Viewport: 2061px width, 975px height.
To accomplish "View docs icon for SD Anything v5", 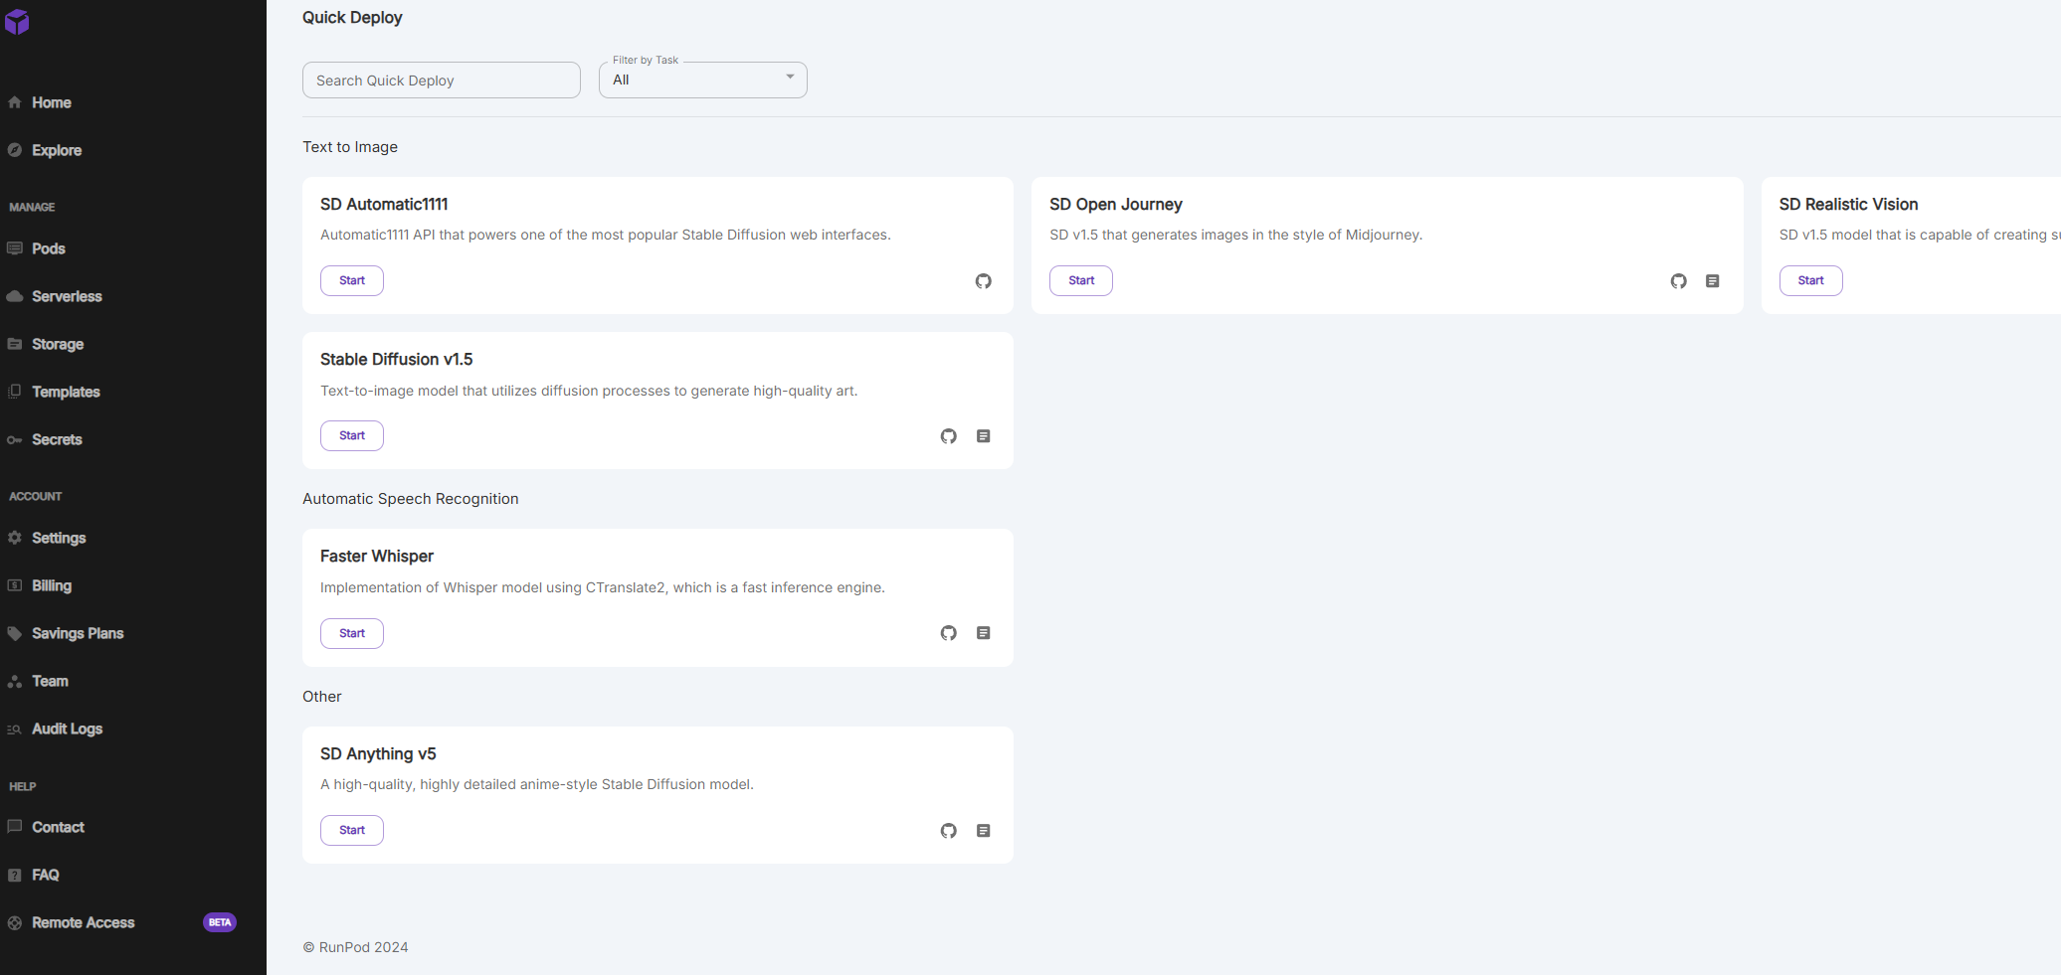I will click(983, 831).
